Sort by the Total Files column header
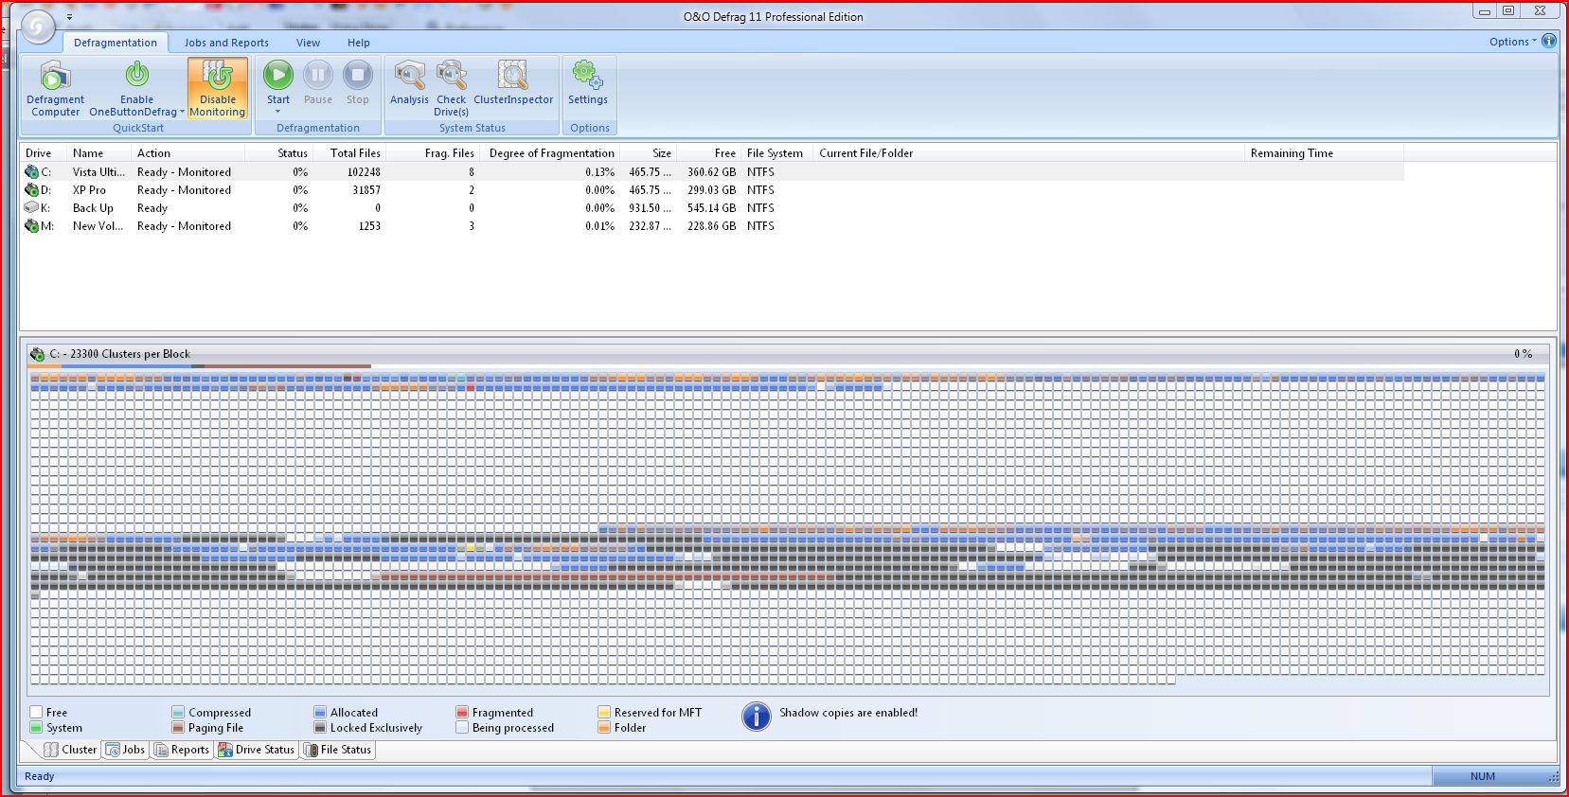Viewport: 1569px width, 797px height. [x=350, y=153]
